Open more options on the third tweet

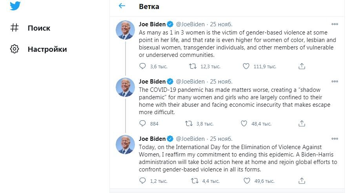[335, 139]
